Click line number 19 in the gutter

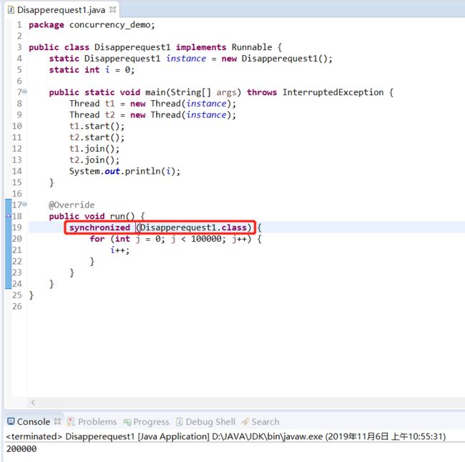(x=17, y=227)
